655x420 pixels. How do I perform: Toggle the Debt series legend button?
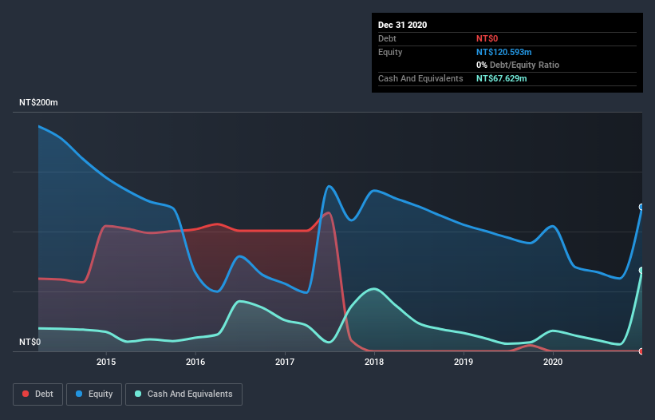pos(37,394)
